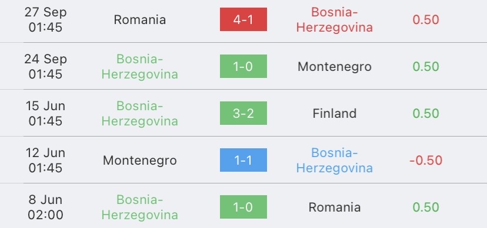Select Bosnia-Herzegovina in 8 Jun match

(140, 207)
